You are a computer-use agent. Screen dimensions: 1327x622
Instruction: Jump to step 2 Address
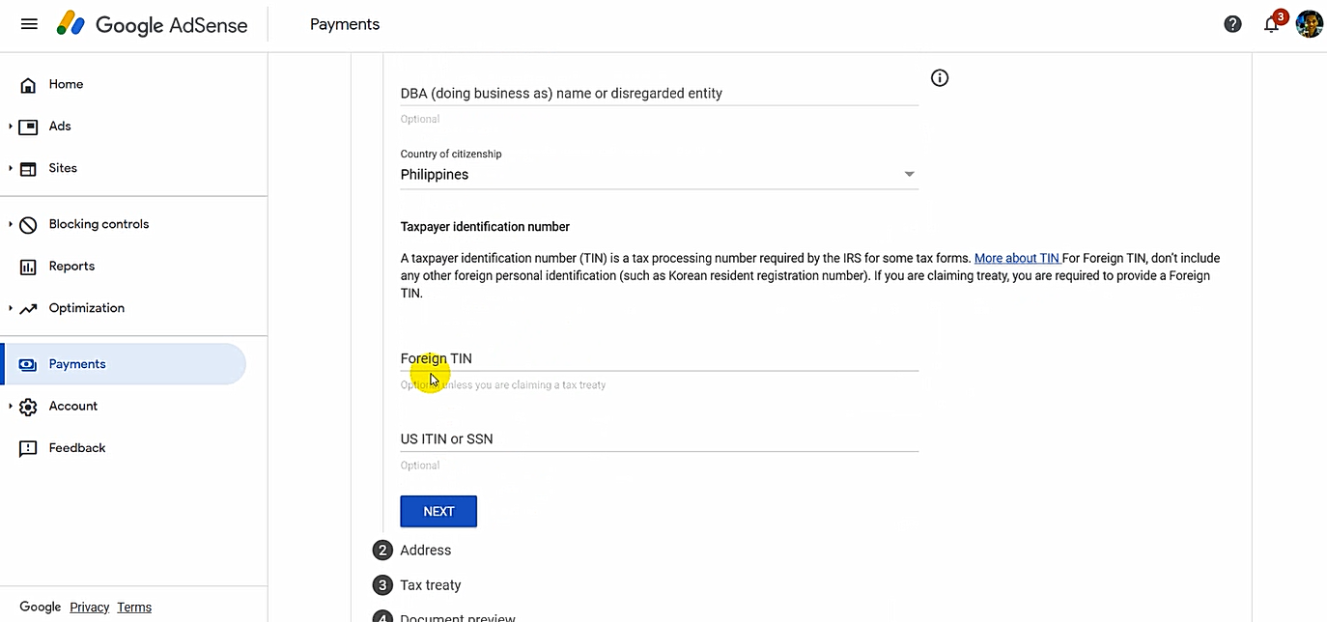(x=425, y=551)
